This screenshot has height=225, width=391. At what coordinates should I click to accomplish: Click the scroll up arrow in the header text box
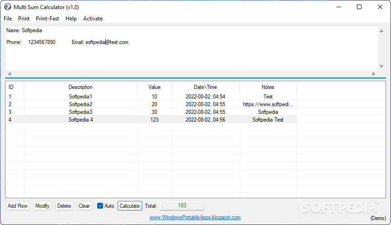381,31
